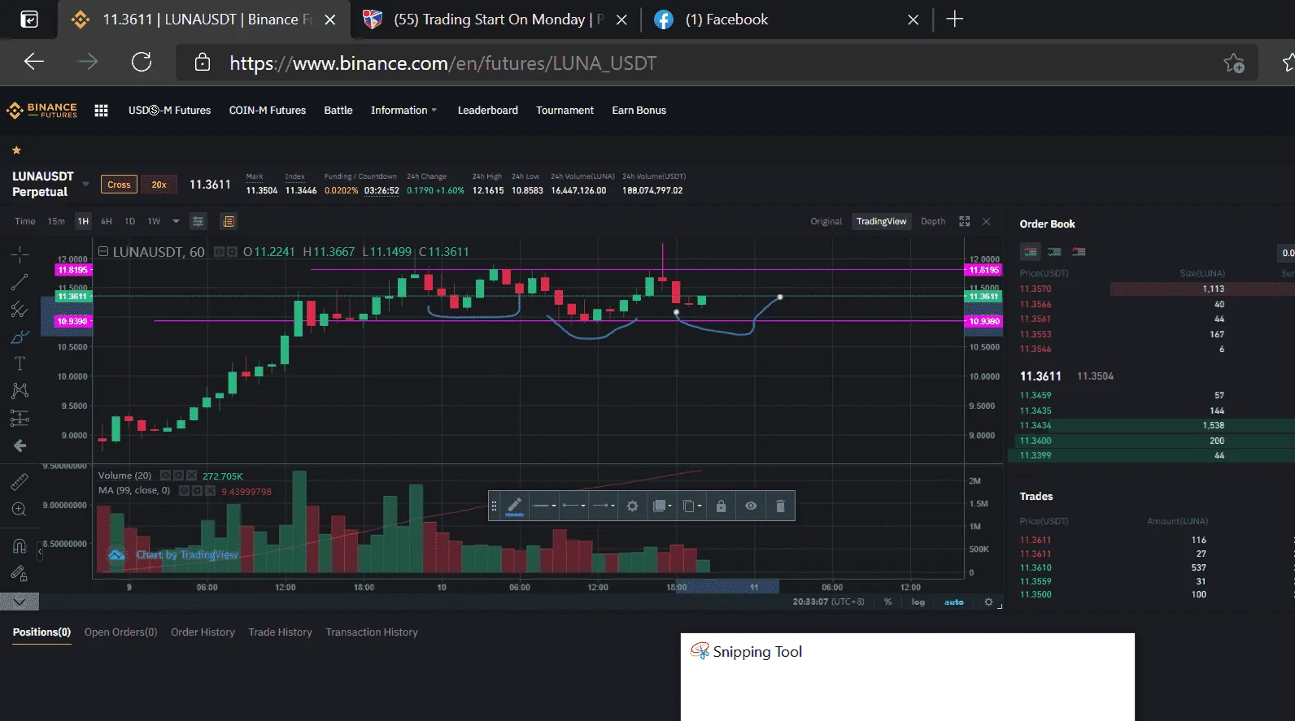Select the prediction and measurement tool
This screenshot has height=721, width=1295.
(x=20, y=419)
